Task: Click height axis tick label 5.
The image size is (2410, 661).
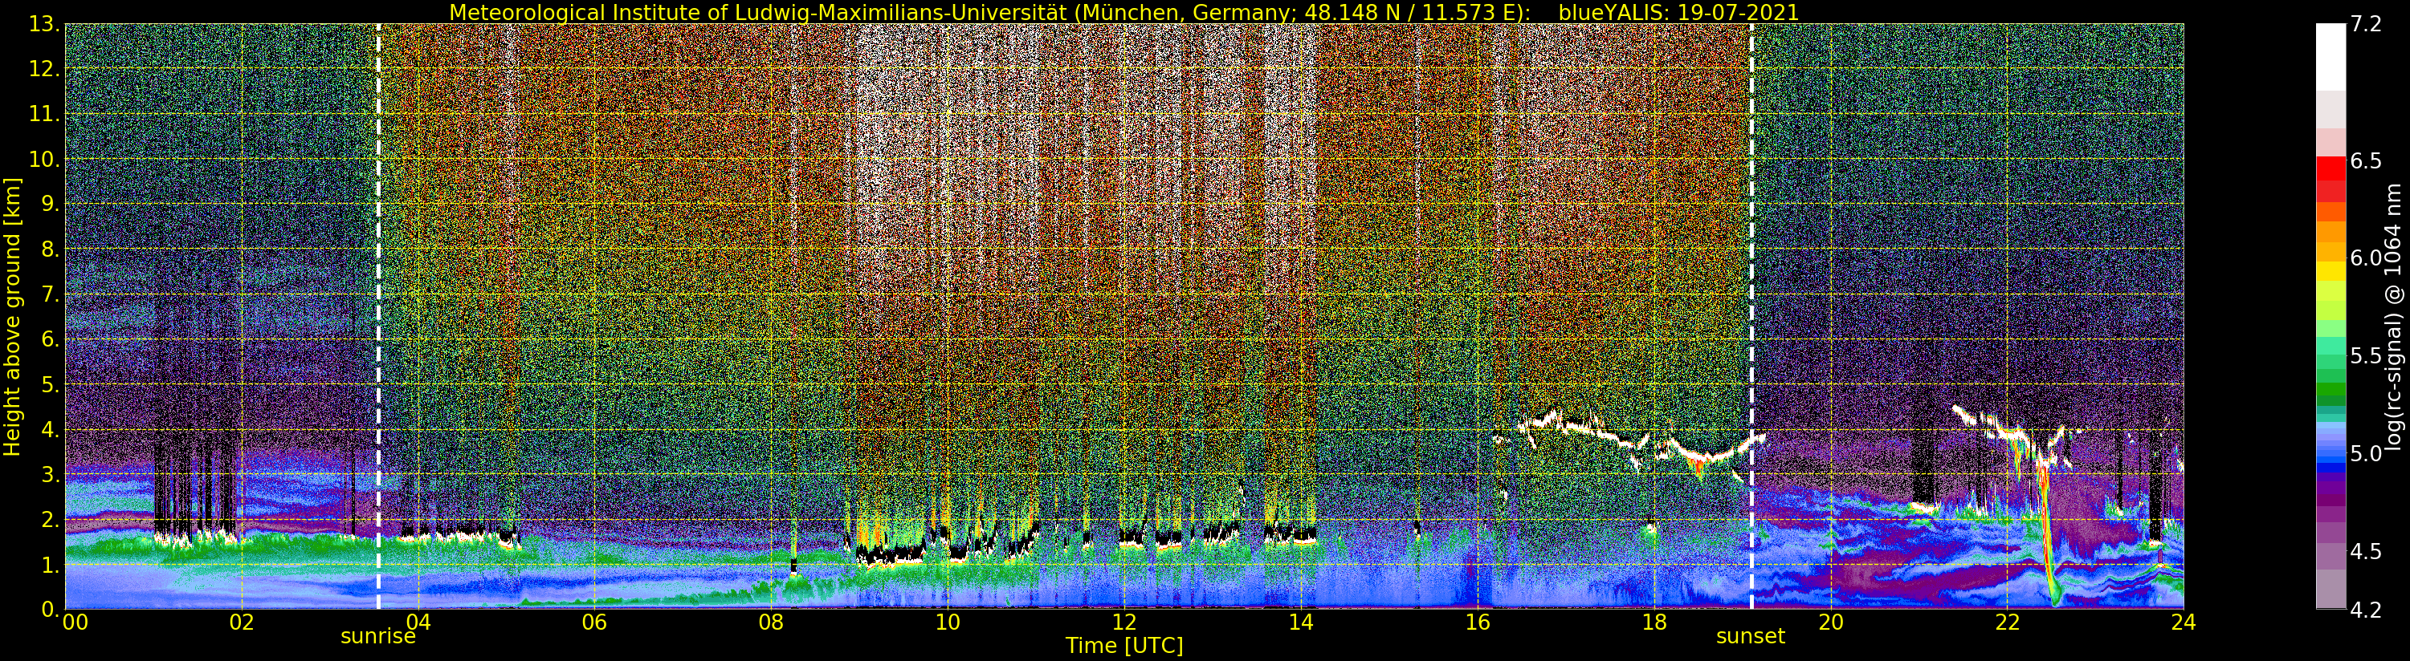Action: coord(51,385)
